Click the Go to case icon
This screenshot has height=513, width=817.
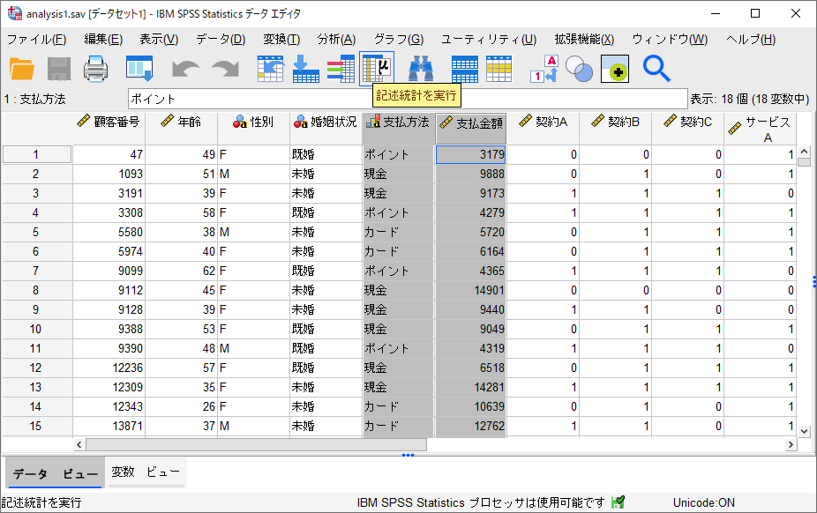coord(271,70)
